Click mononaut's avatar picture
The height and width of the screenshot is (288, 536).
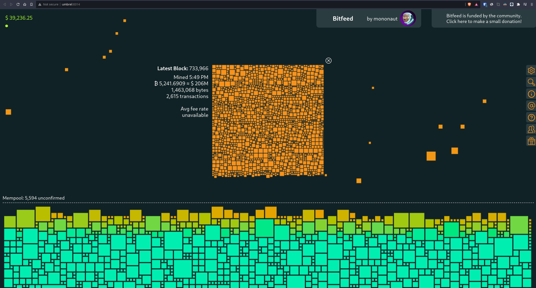click(x=408, y=18)
